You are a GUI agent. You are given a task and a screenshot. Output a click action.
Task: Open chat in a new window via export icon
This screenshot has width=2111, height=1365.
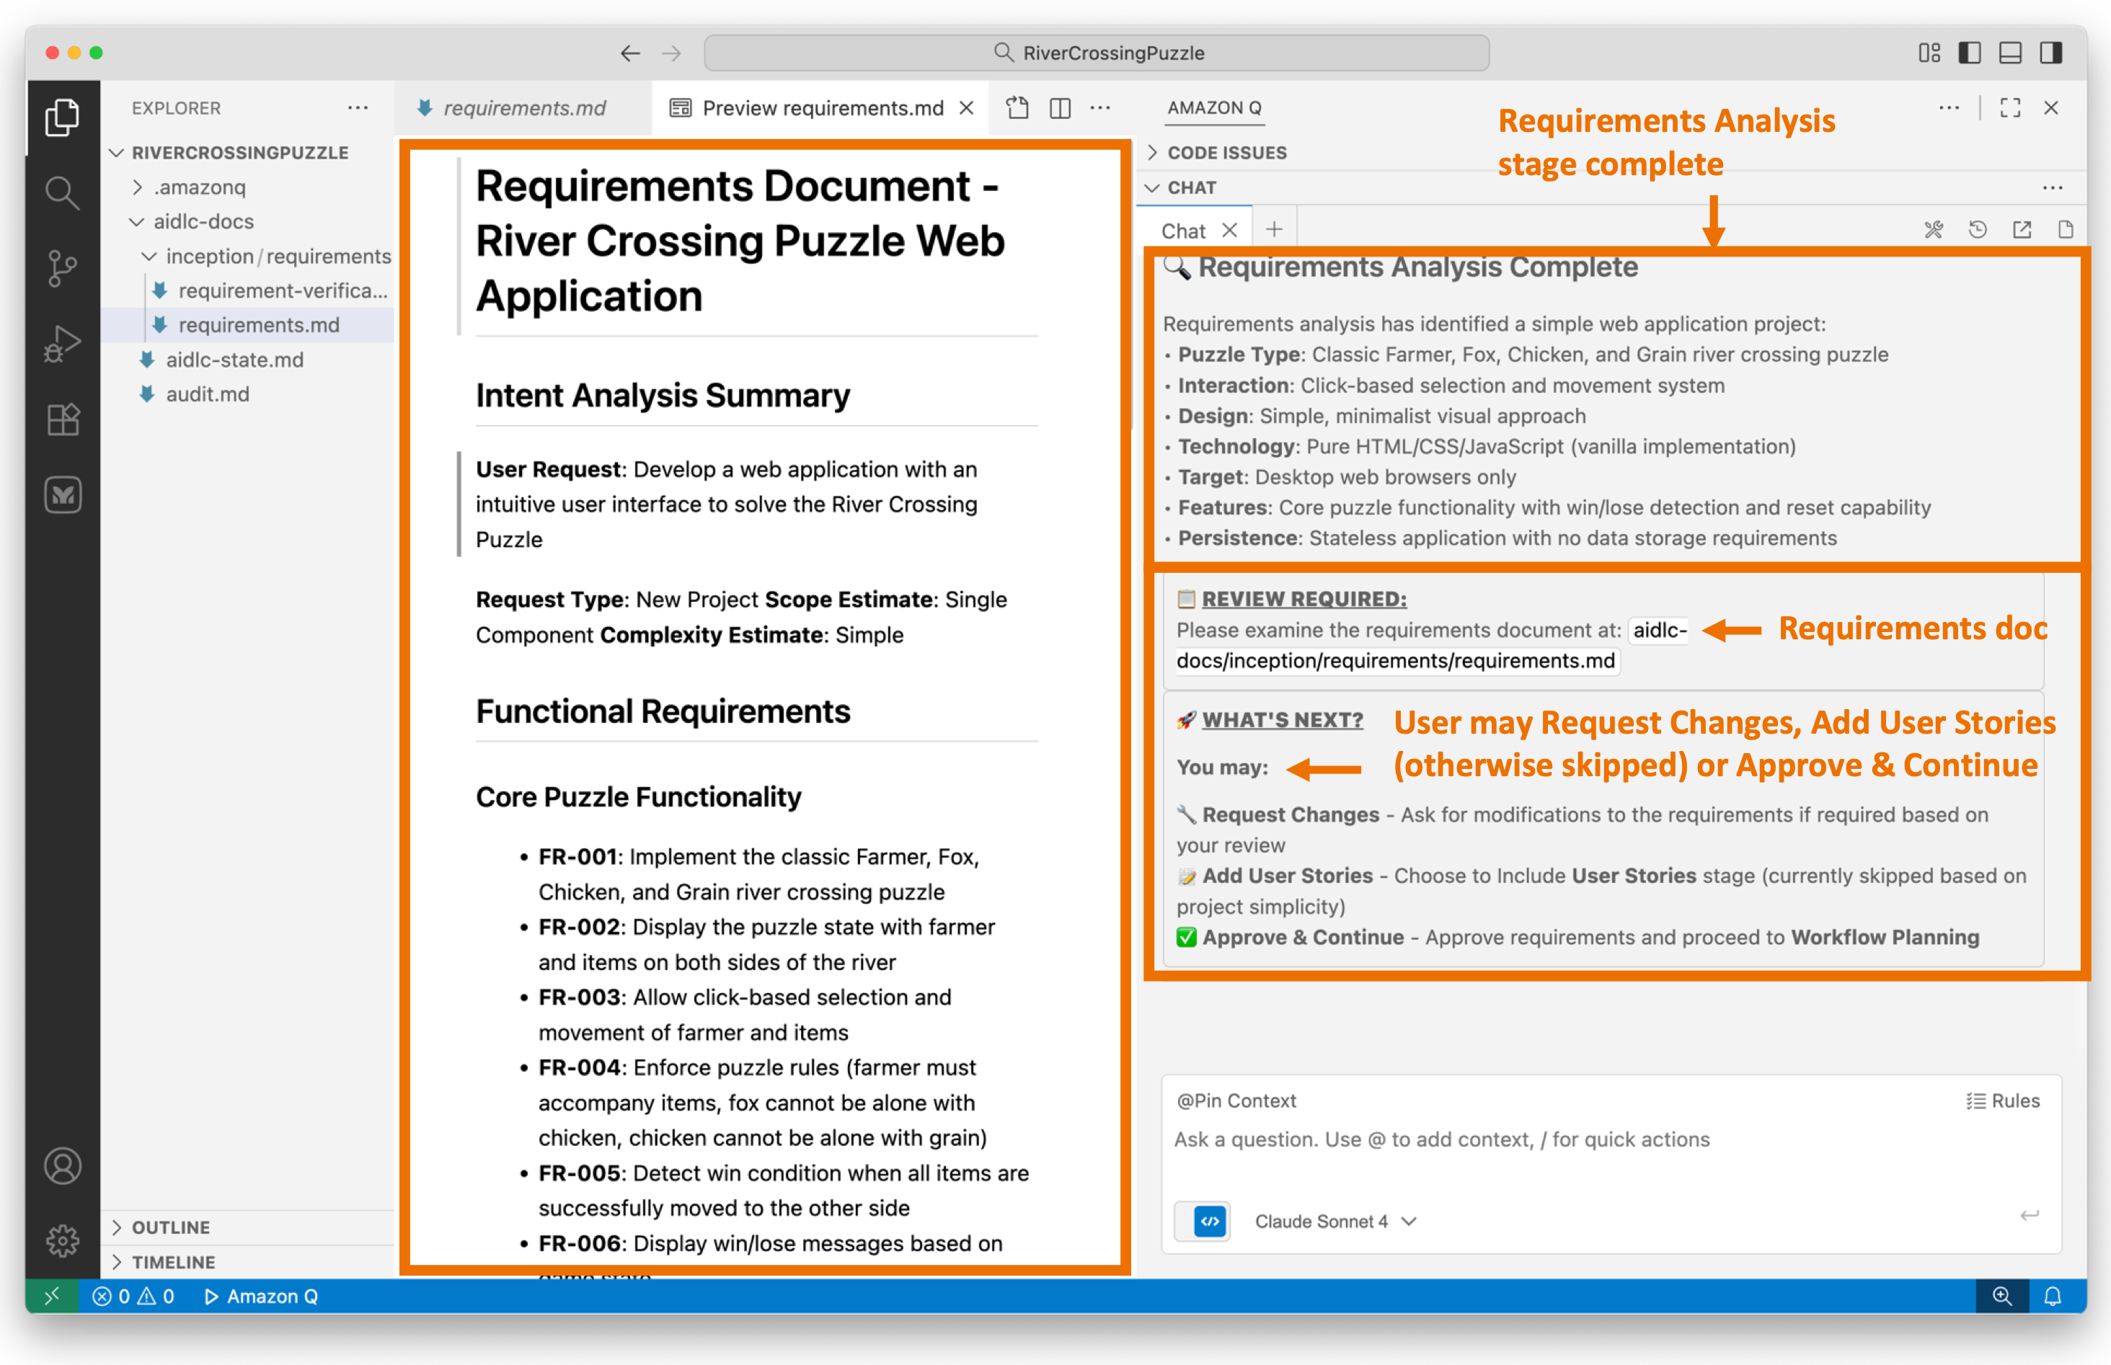(2022, 230)
